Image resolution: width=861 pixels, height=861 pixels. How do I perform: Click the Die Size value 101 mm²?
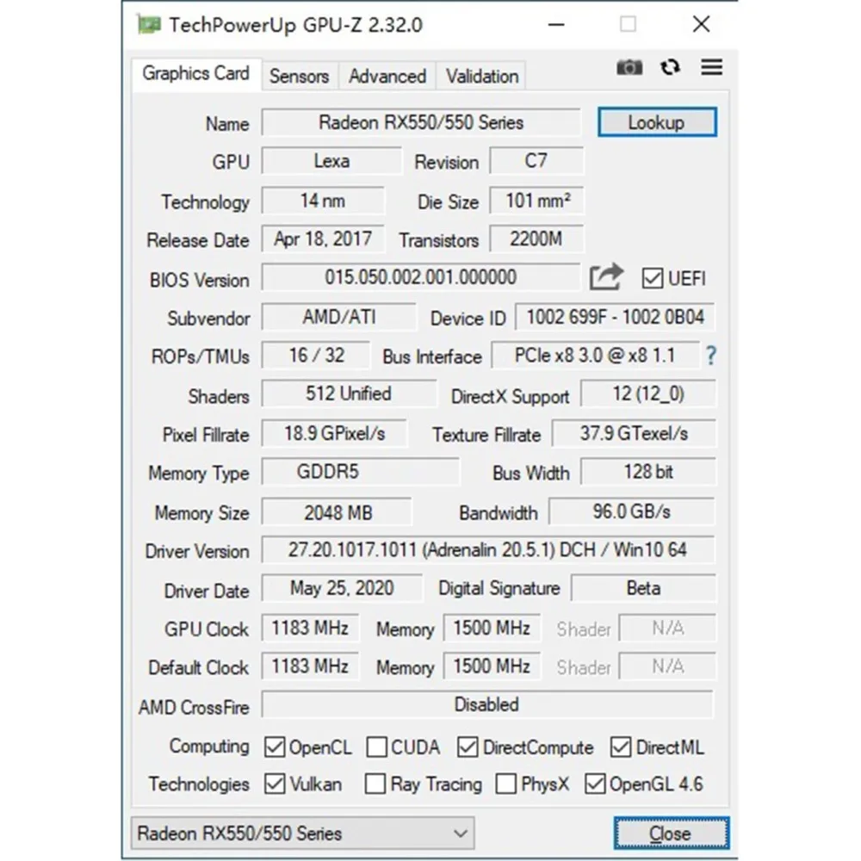click(x=536, y=201)
